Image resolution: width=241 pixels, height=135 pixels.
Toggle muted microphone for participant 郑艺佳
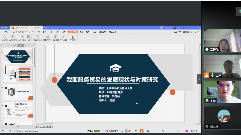pyautogui.click(x=207, y=127)
